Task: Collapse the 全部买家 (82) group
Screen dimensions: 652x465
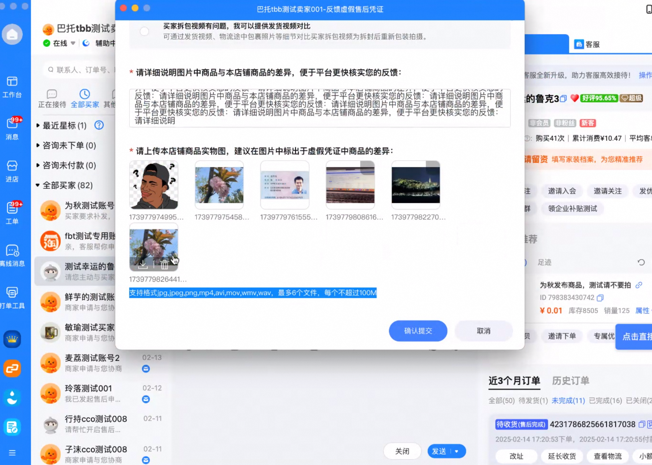Action: point(38,185)
